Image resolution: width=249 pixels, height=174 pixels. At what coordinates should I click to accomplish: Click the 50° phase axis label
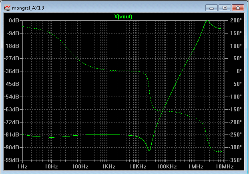(x=237, y=58)
